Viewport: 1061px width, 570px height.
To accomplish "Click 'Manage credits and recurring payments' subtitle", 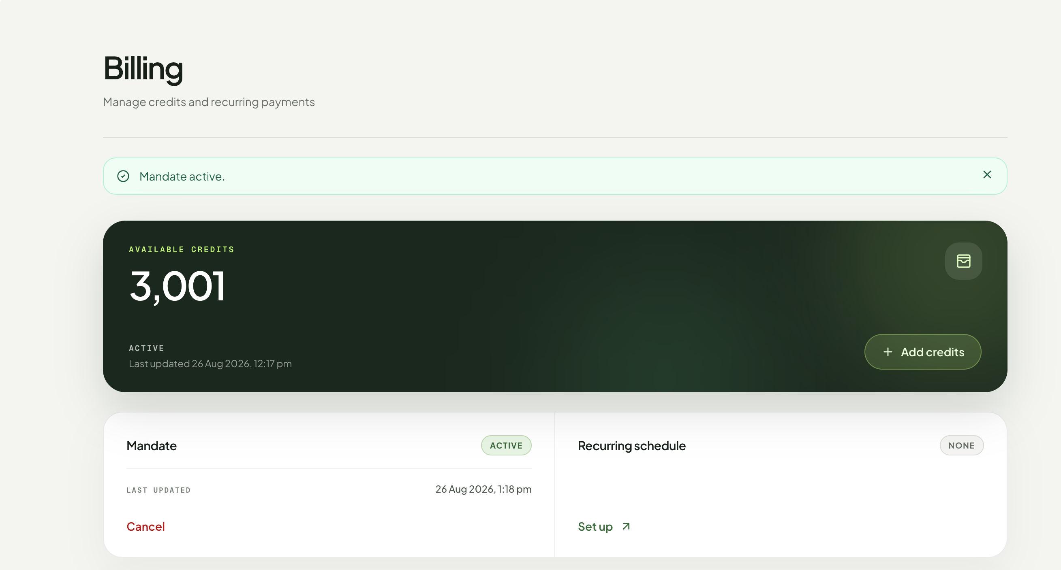I will (209, 102).
